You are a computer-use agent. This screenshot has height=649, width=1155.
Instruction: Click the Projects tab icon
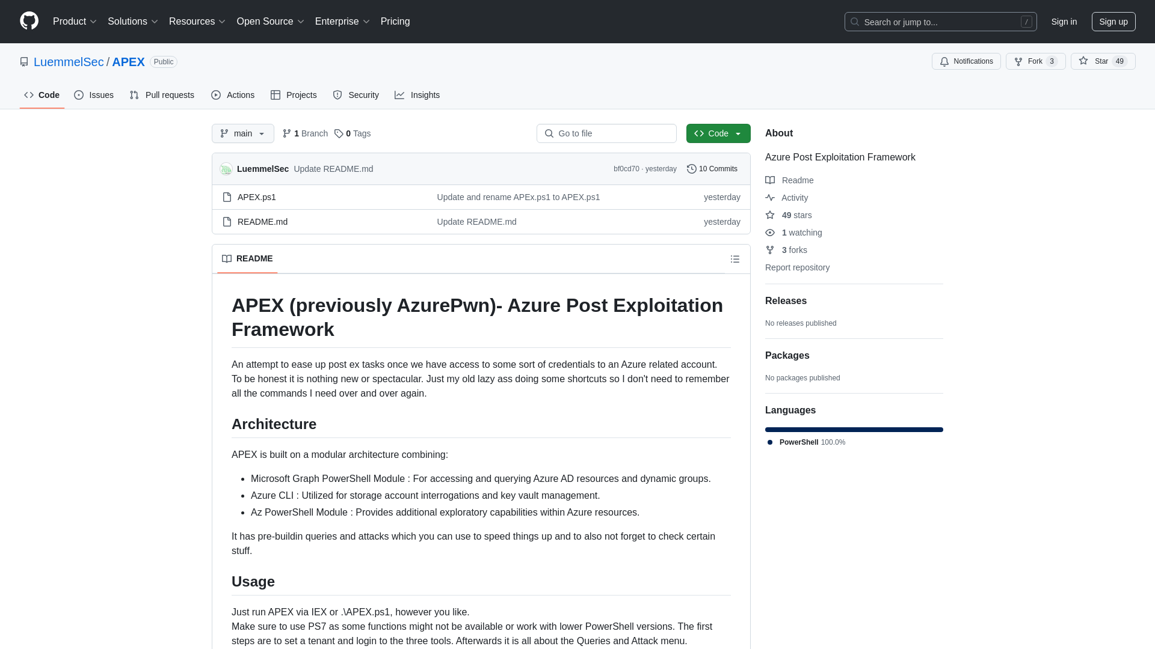pyautogui.click(x=276, y=94)
